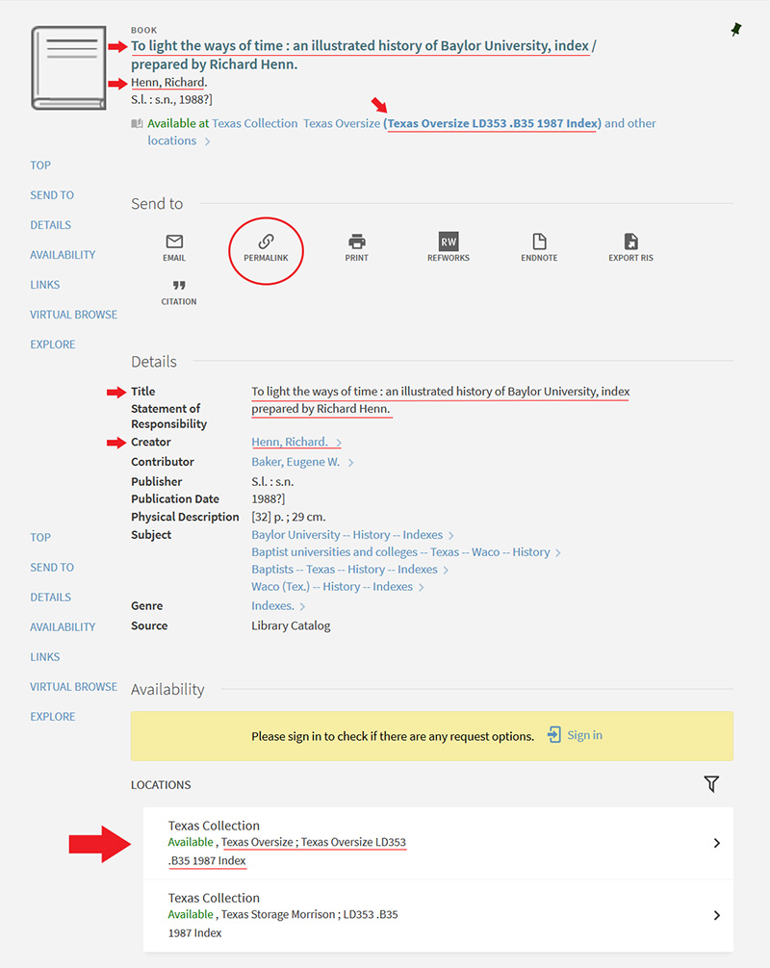Click author name Henn, Richard. under title
This screenshot has height=968, width=770.
click(x=168, y=83)
